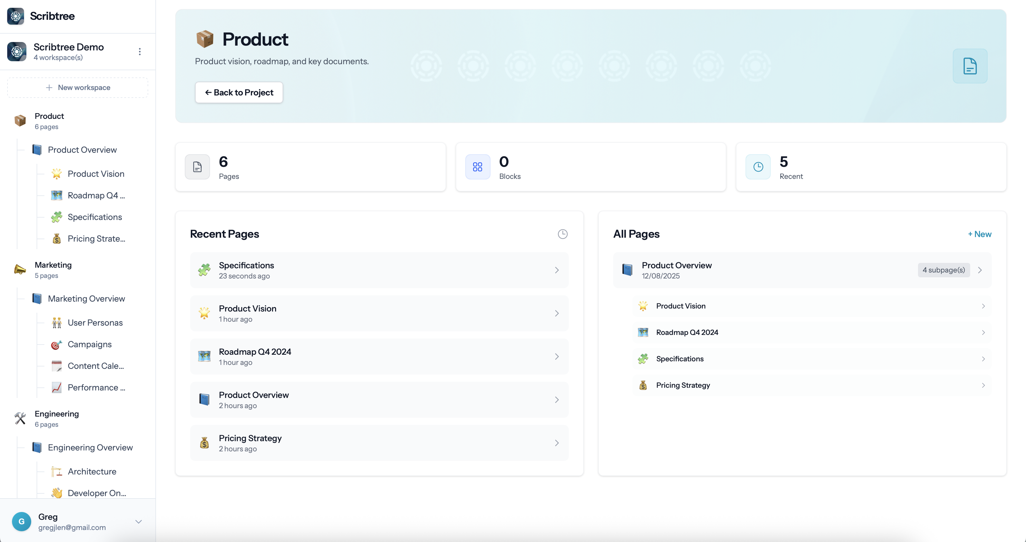1026x542 pixels.
Task: Click the 12/08/2025 date under Product Overview
Action: coord(661,276)
